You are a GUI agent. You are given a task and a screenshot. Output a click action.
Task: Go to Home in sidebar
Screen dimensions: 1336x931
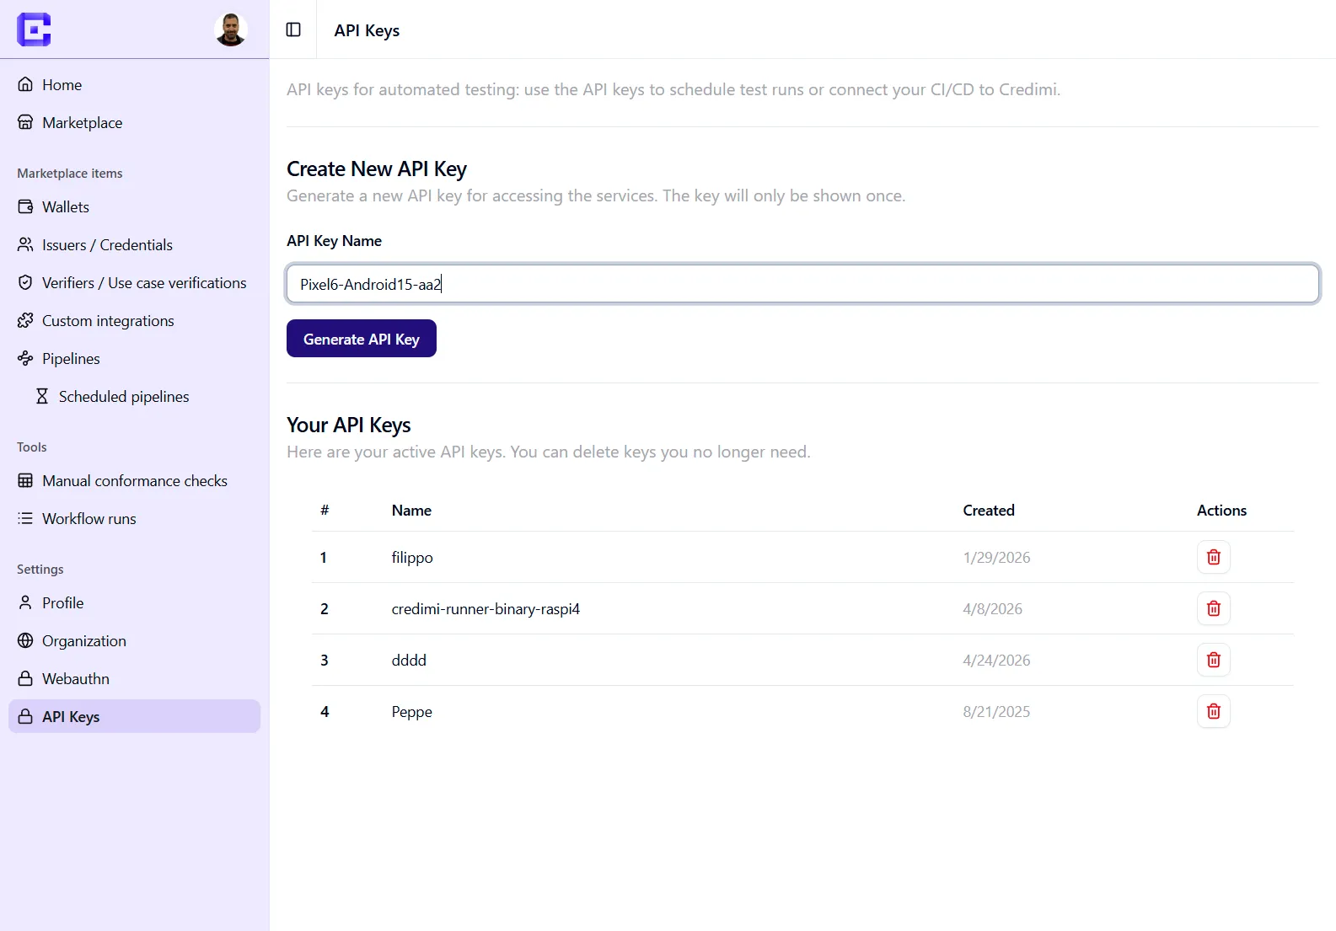pos(134,84)
